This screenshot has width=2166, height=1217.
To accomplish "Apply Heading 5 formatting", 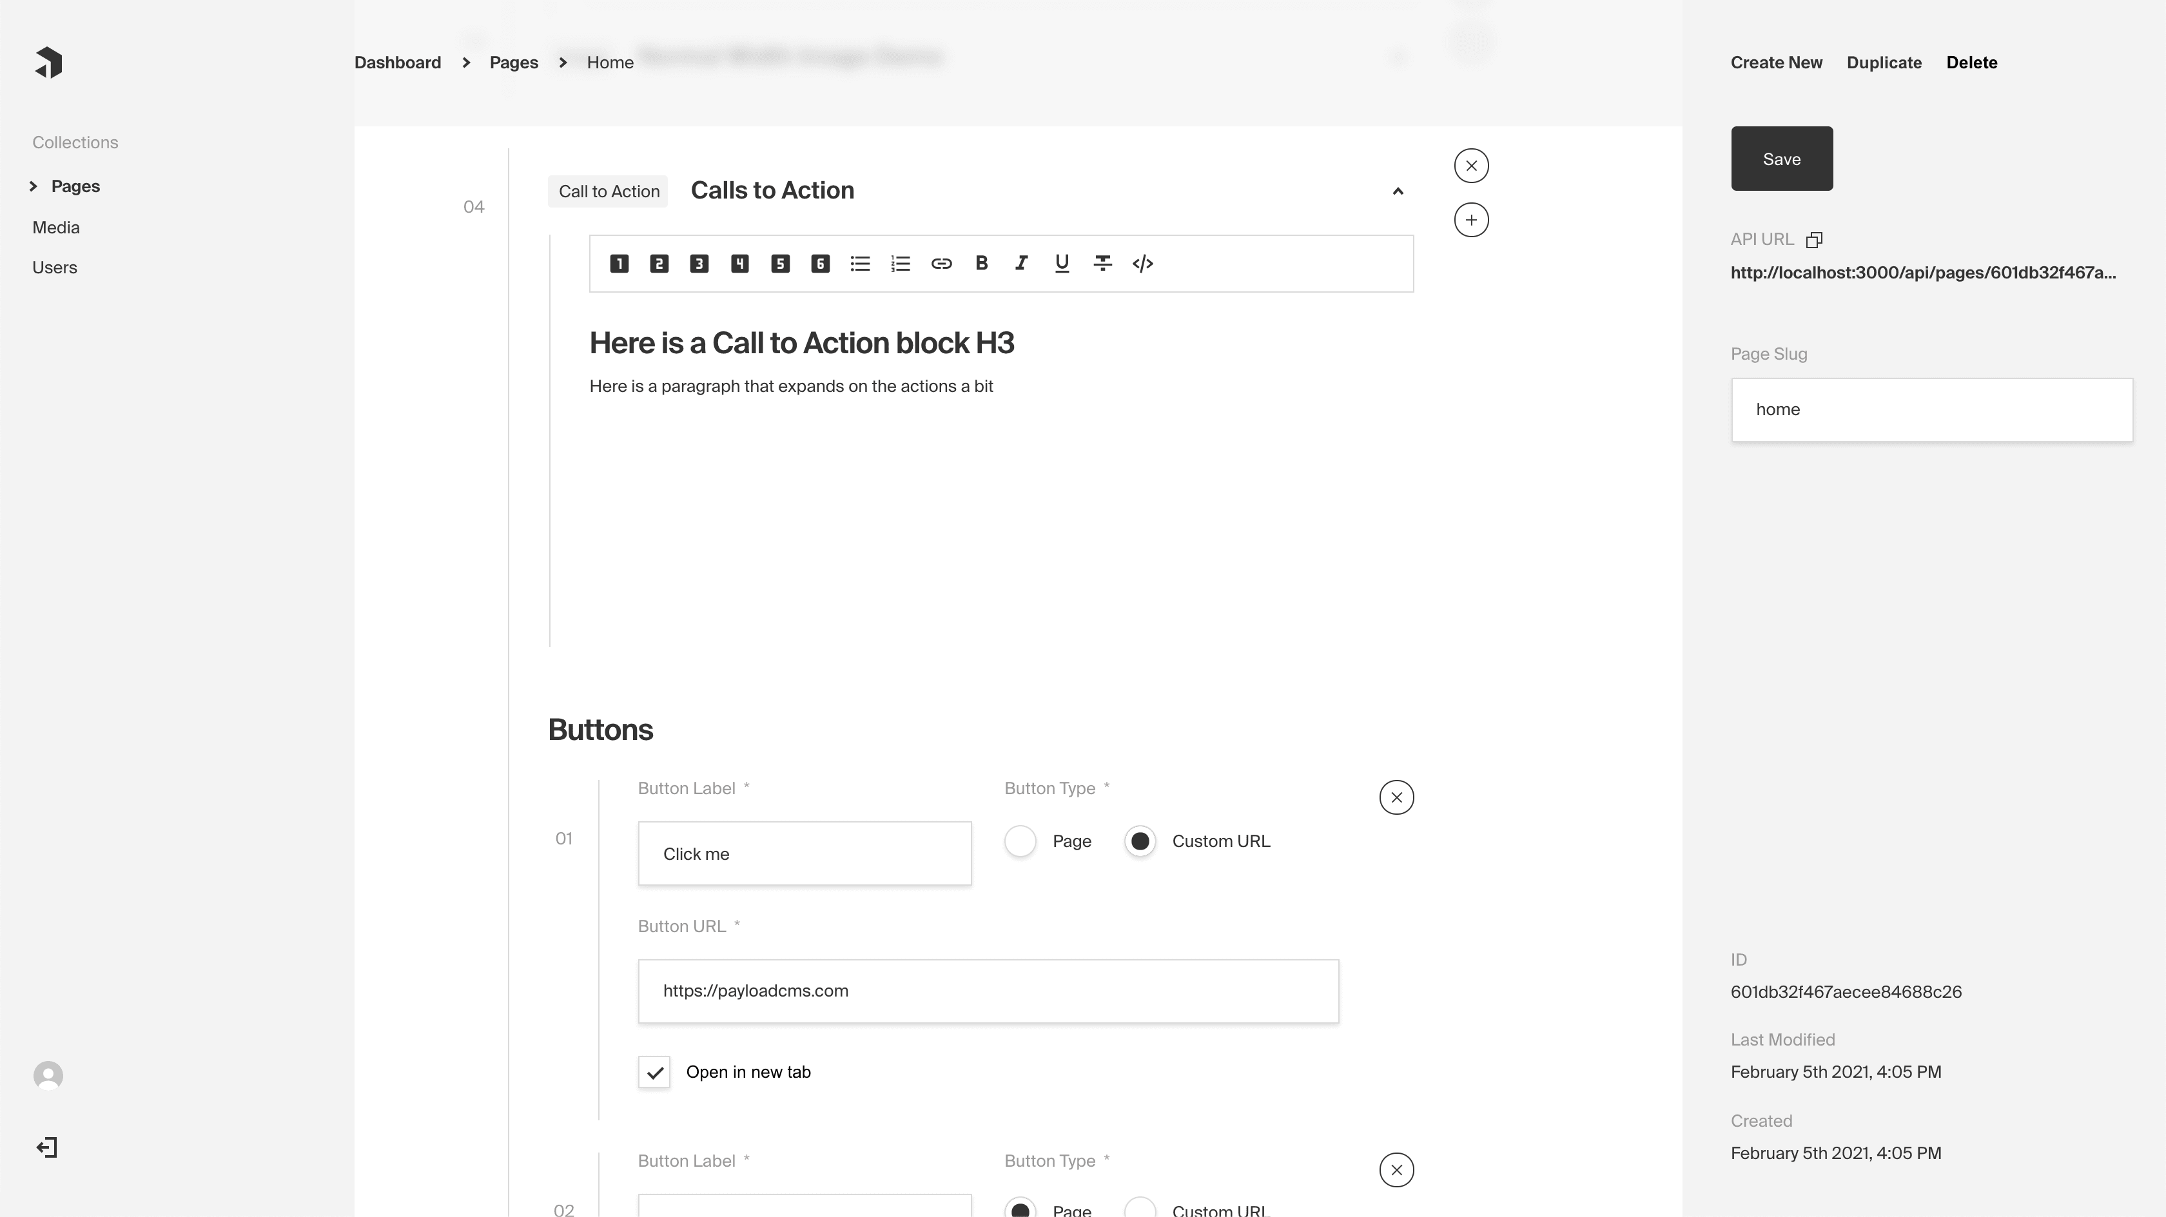I will 780,264.
